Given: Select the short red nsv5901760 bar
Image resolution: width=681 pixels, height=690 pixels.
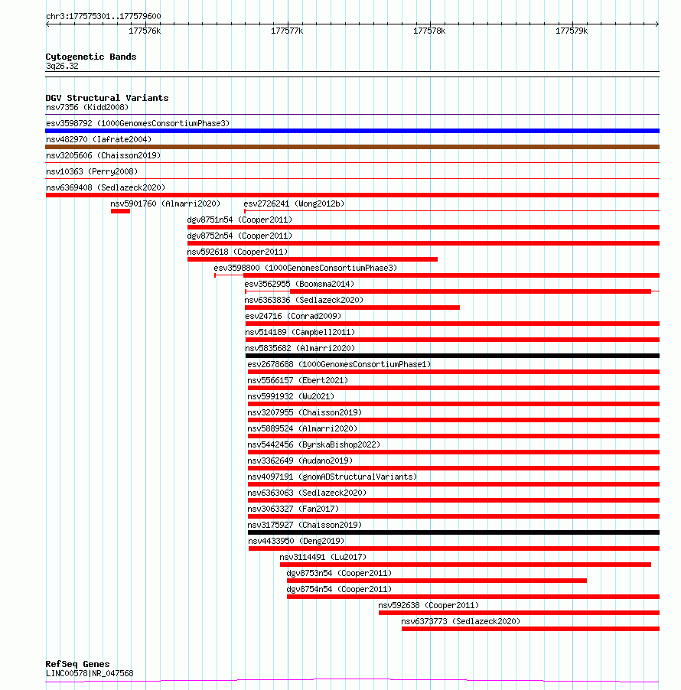Looking at the screenshot, I should point(121,211).
